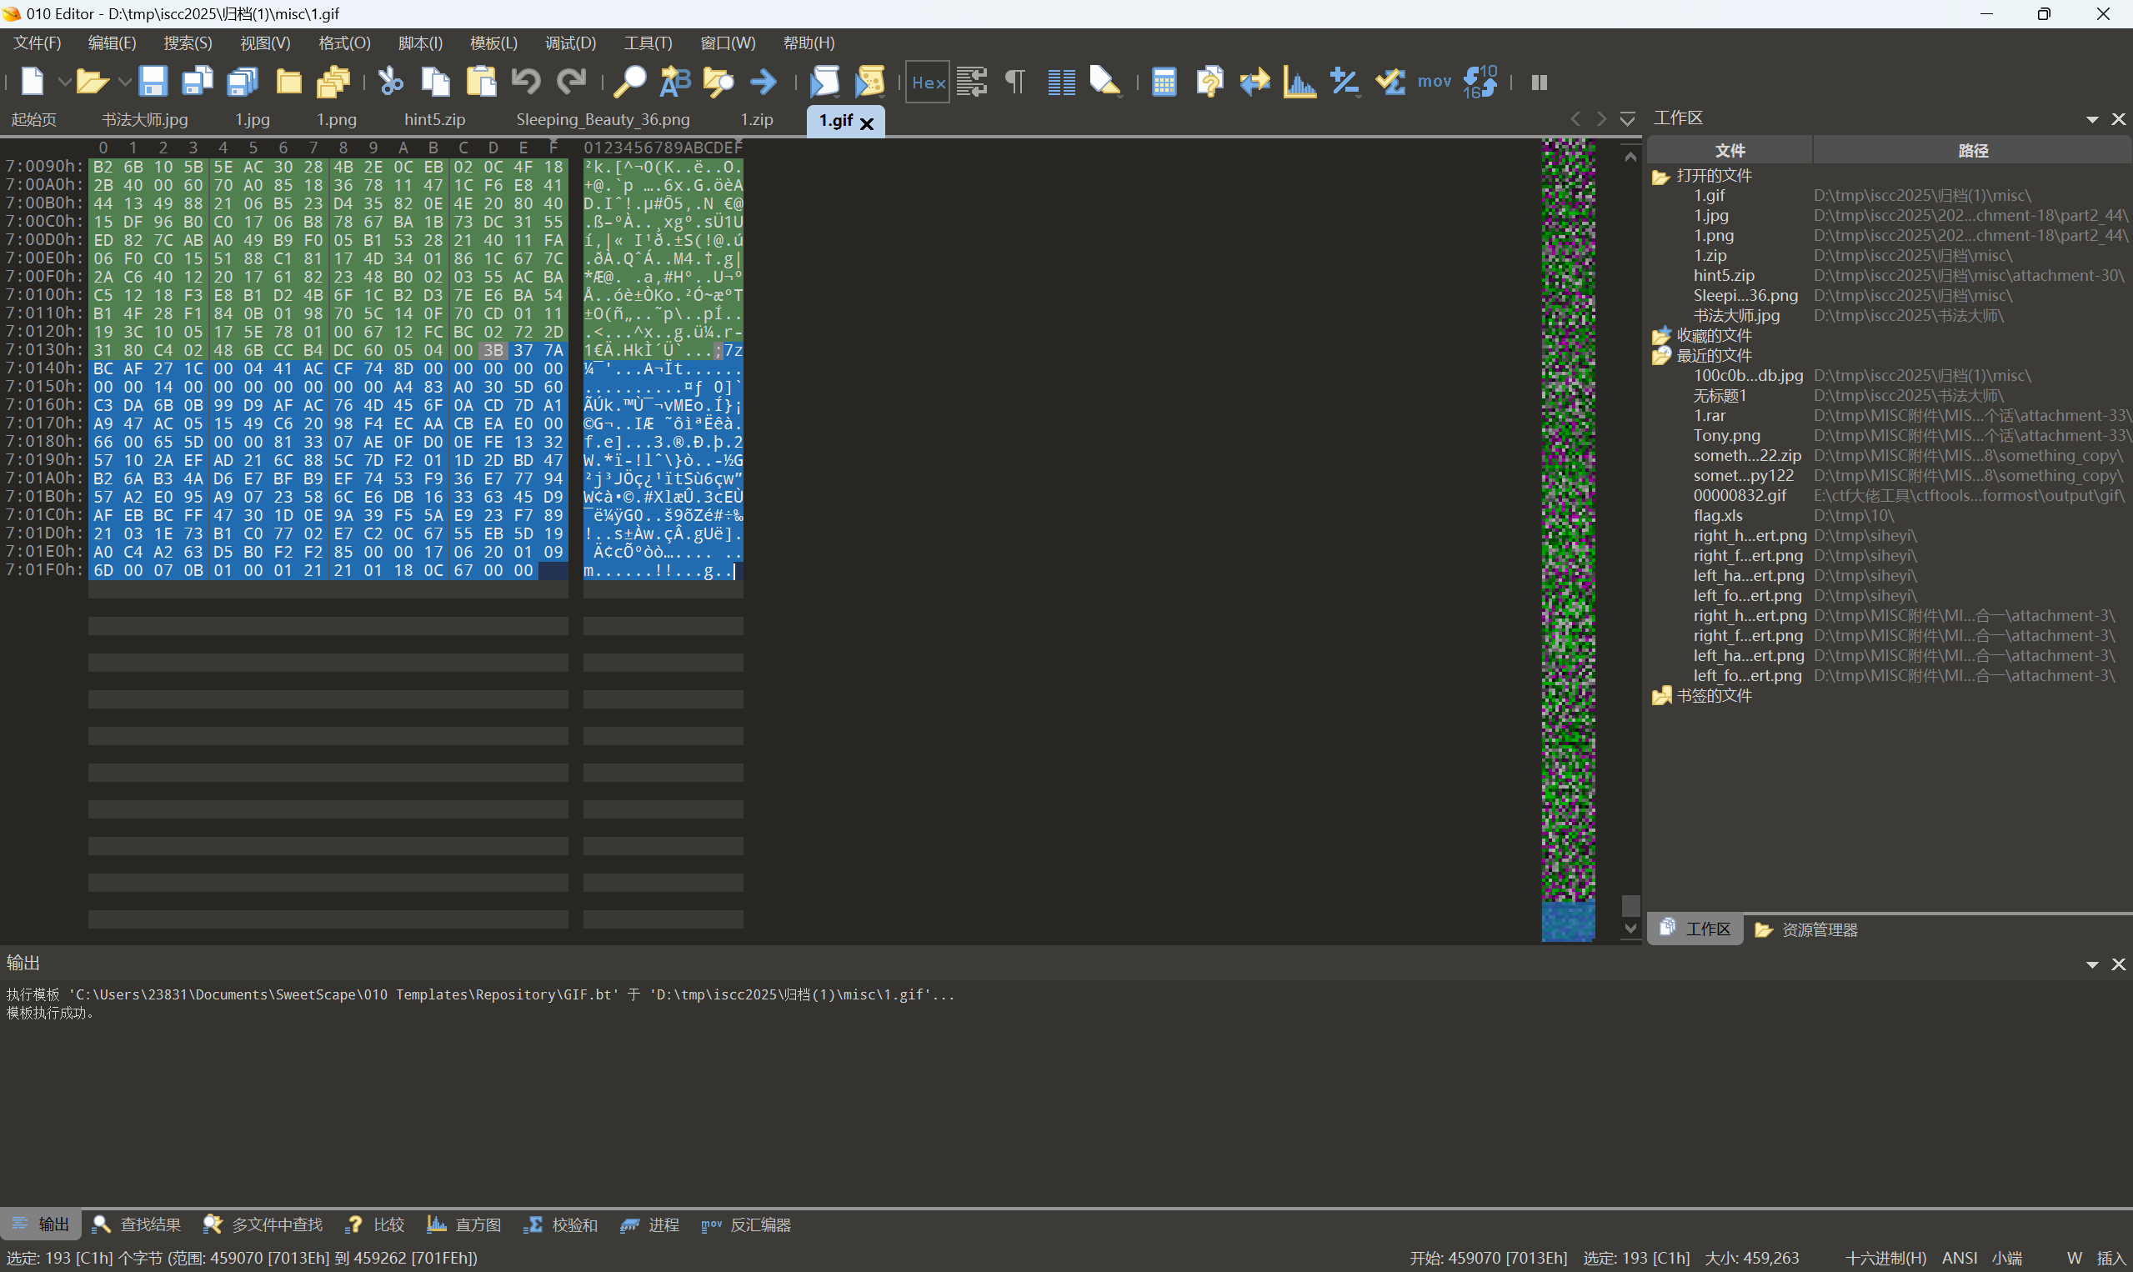The height and width of the screenshot is (1272, 2133).
Task: Click the Save As icon
Action: tap(197, 82)
